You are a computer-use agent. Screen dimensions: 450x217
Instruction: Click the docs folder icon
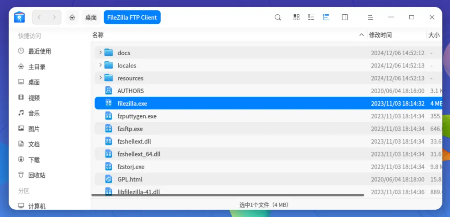tap(109, 53)
